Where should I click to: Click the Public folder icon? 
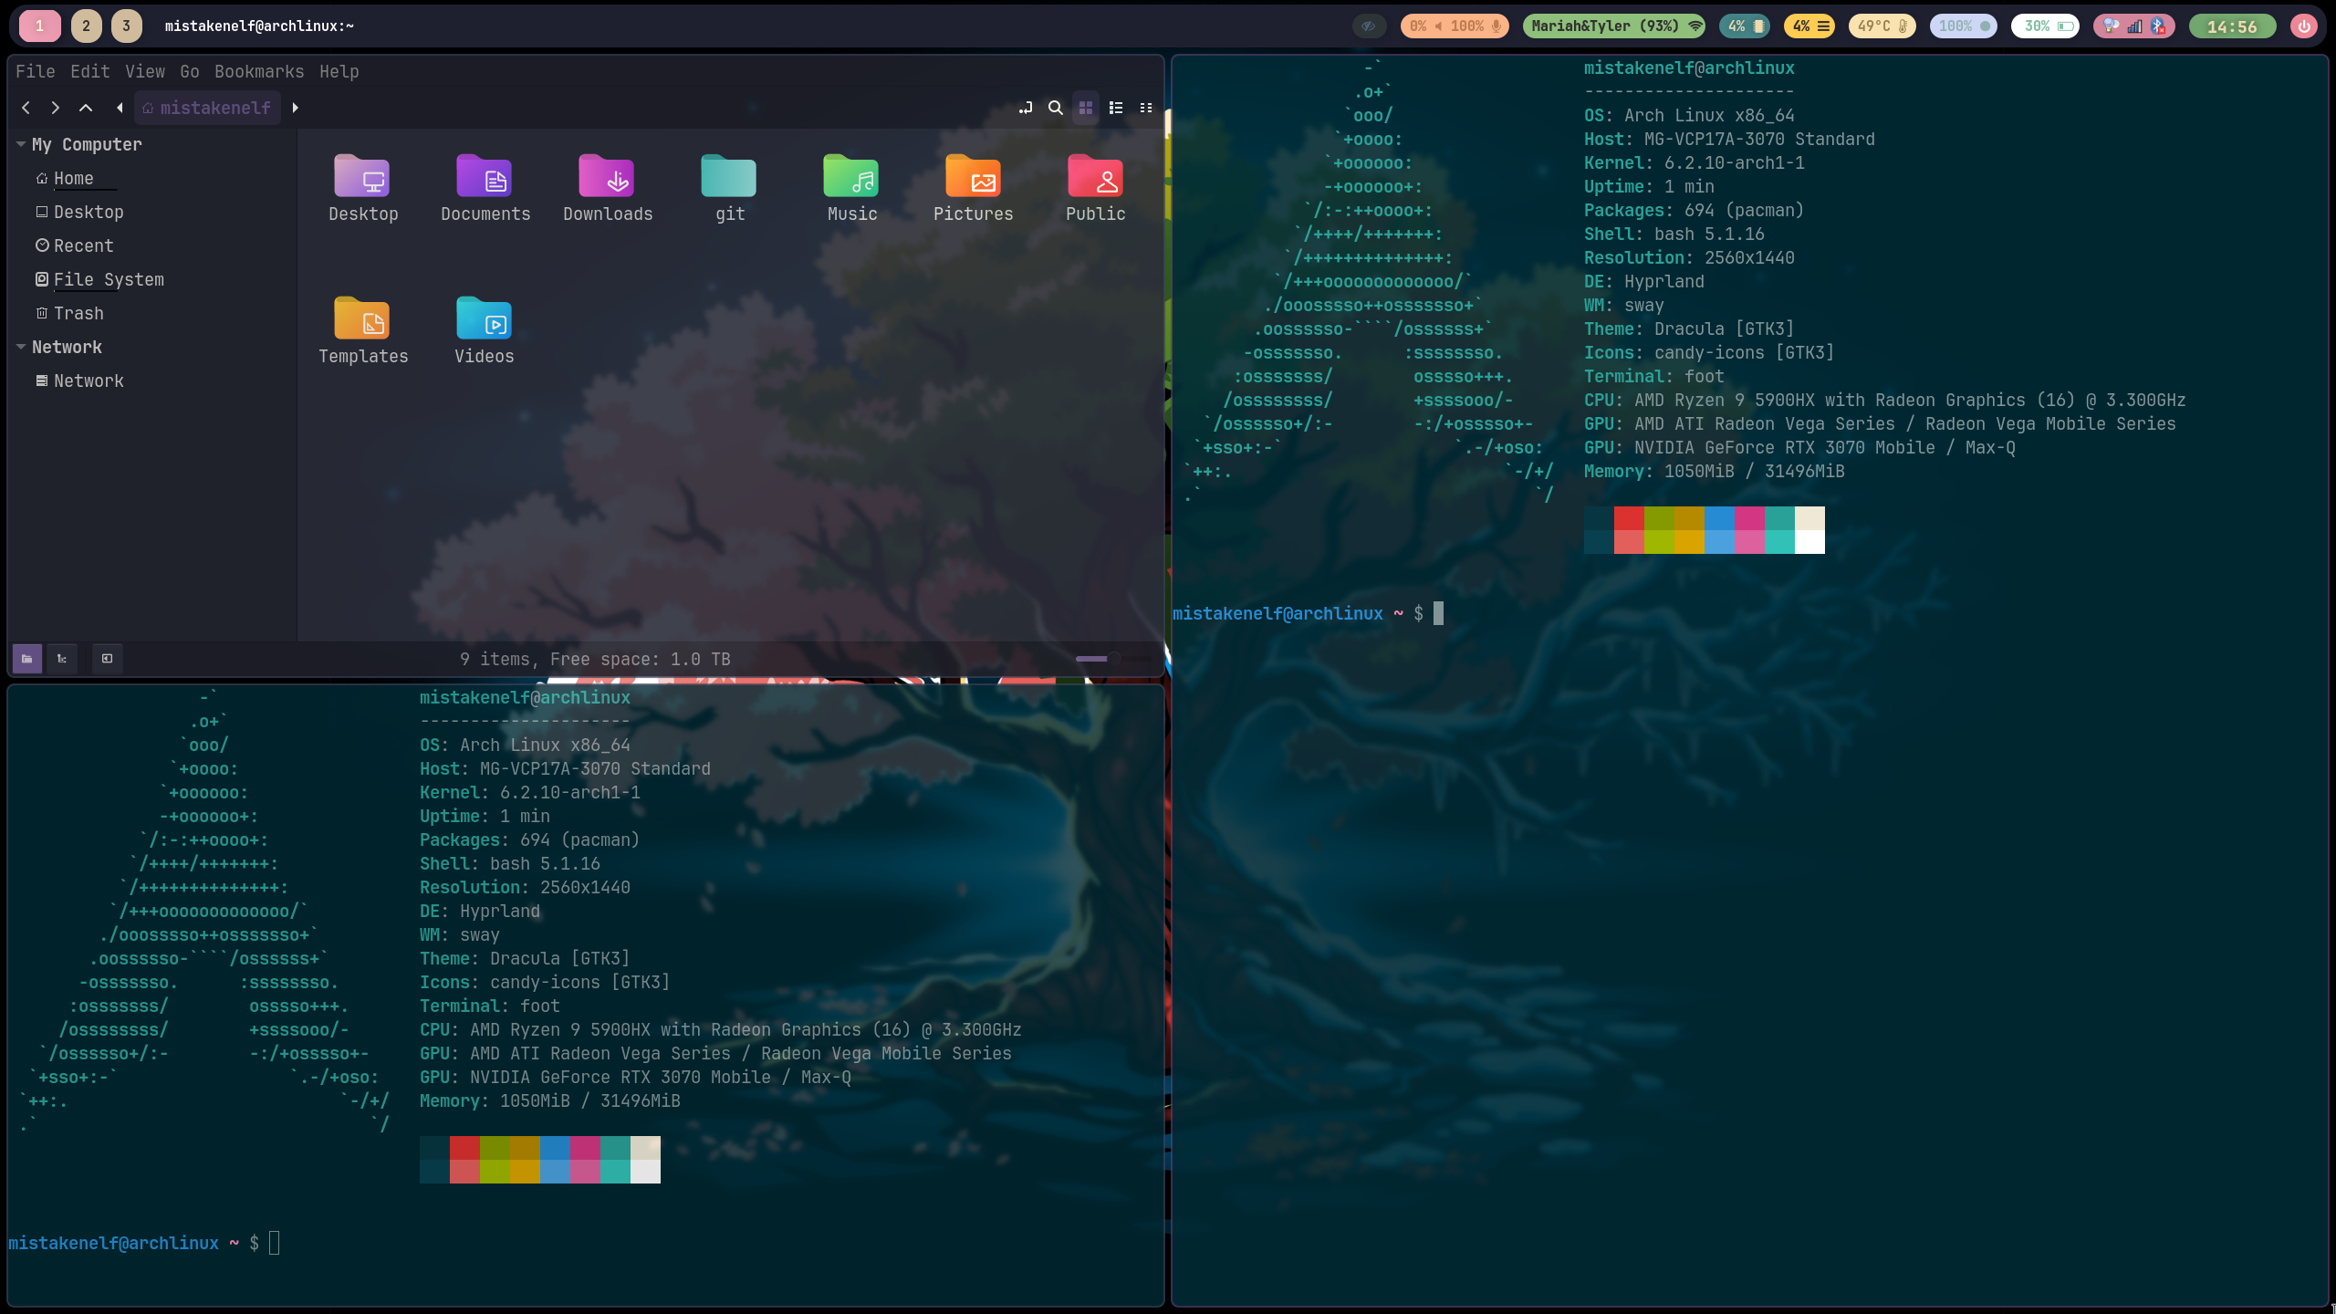click(x=1092, y=178)
